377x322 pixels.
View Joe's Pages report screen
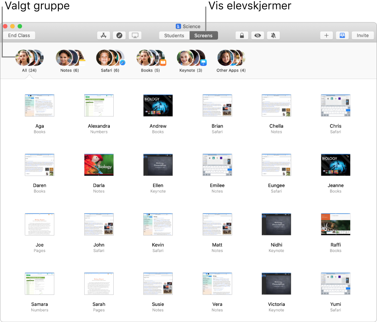40,224
